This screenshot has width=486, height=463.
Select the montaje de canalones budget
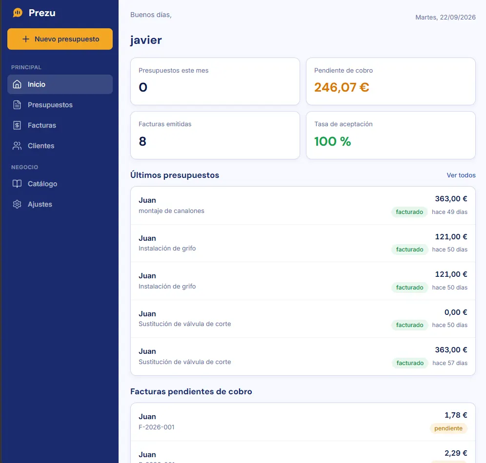tap(303, 206)
